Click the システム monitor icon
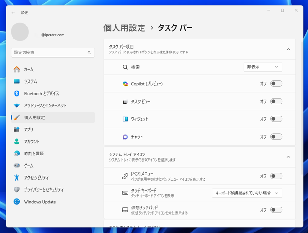Screen dimensions: 308x233 point(17,81)
